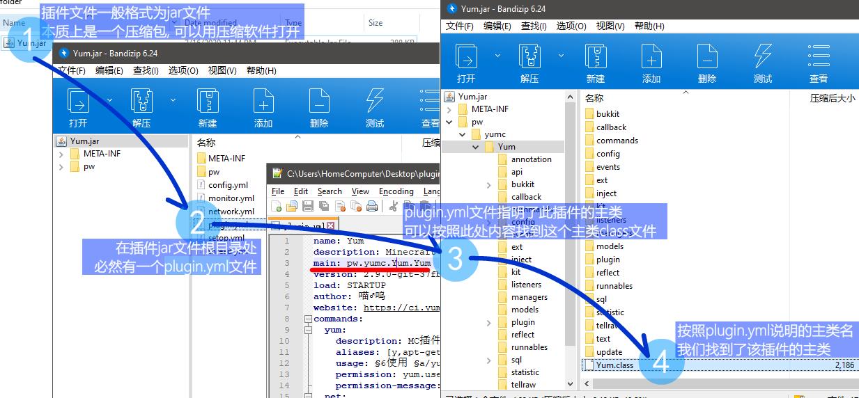Open 打开 dropdown arrow in front Bandizip toolbar

497,56
